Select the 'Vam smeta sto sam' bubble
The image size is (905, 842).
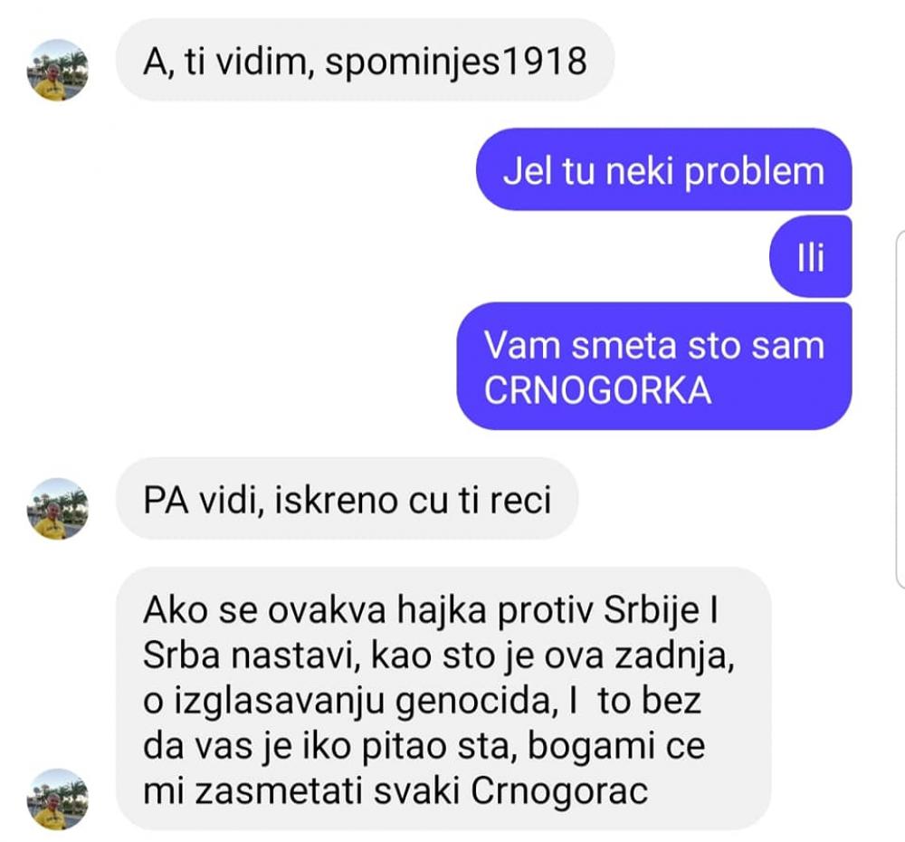(x=654, y=367)
